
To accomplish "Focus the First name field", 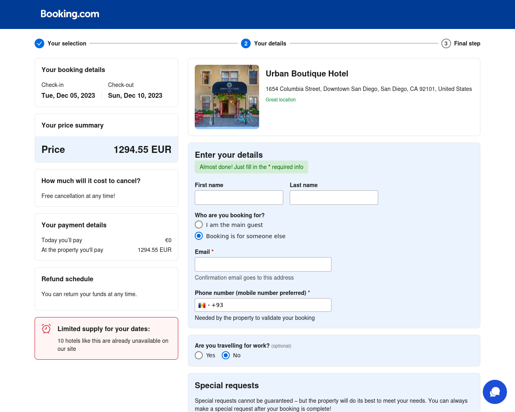I will pyautogui.click(x=239, y=198).
